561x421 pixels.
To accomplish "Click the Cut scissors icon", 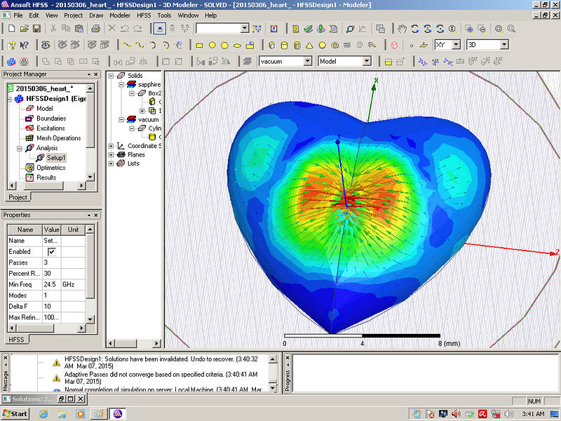I will (53, 29).
